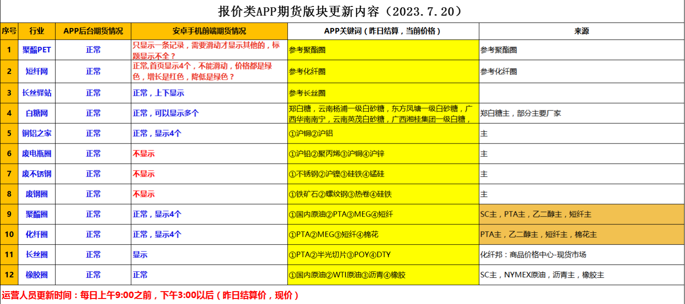Select the 铜铝之家 cell
Viewport: 685px width, 304px height.
[x=37, y=133]
